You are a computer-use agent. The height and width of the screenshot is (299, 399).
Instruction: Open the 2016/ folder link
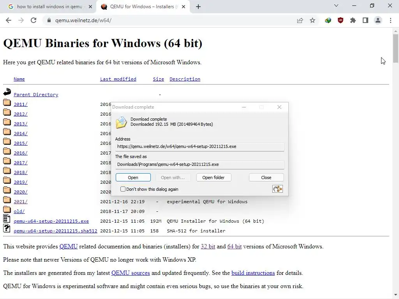pos(21,153)
